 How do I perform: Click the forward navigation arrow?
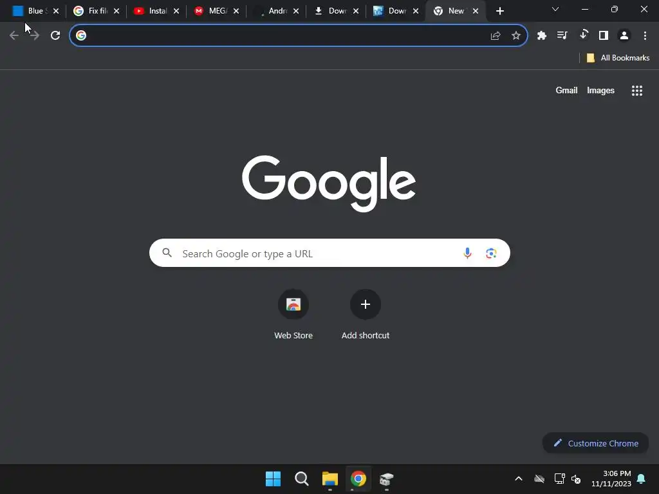(x=35, y=36)
